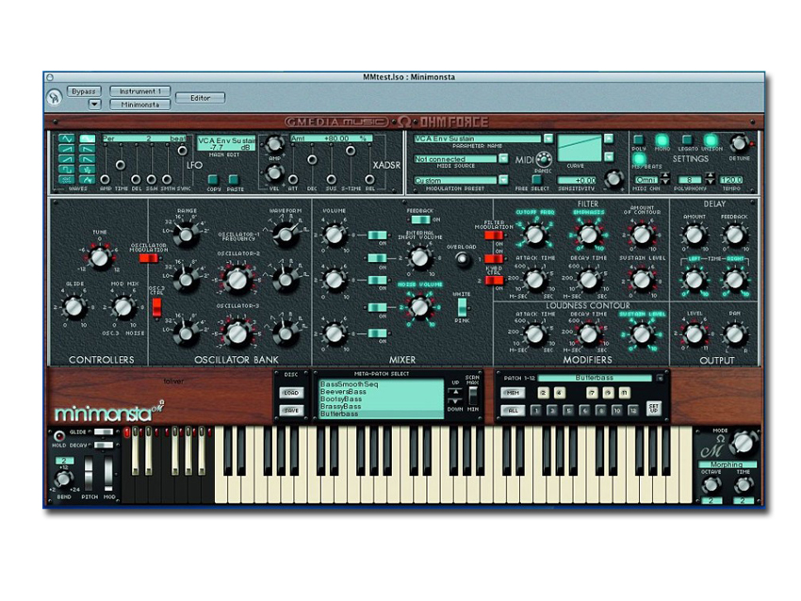This screenshot has height=601, width=801.
Task: Click the XADSR DEC slider handle
Action: (x=312, y=160)
